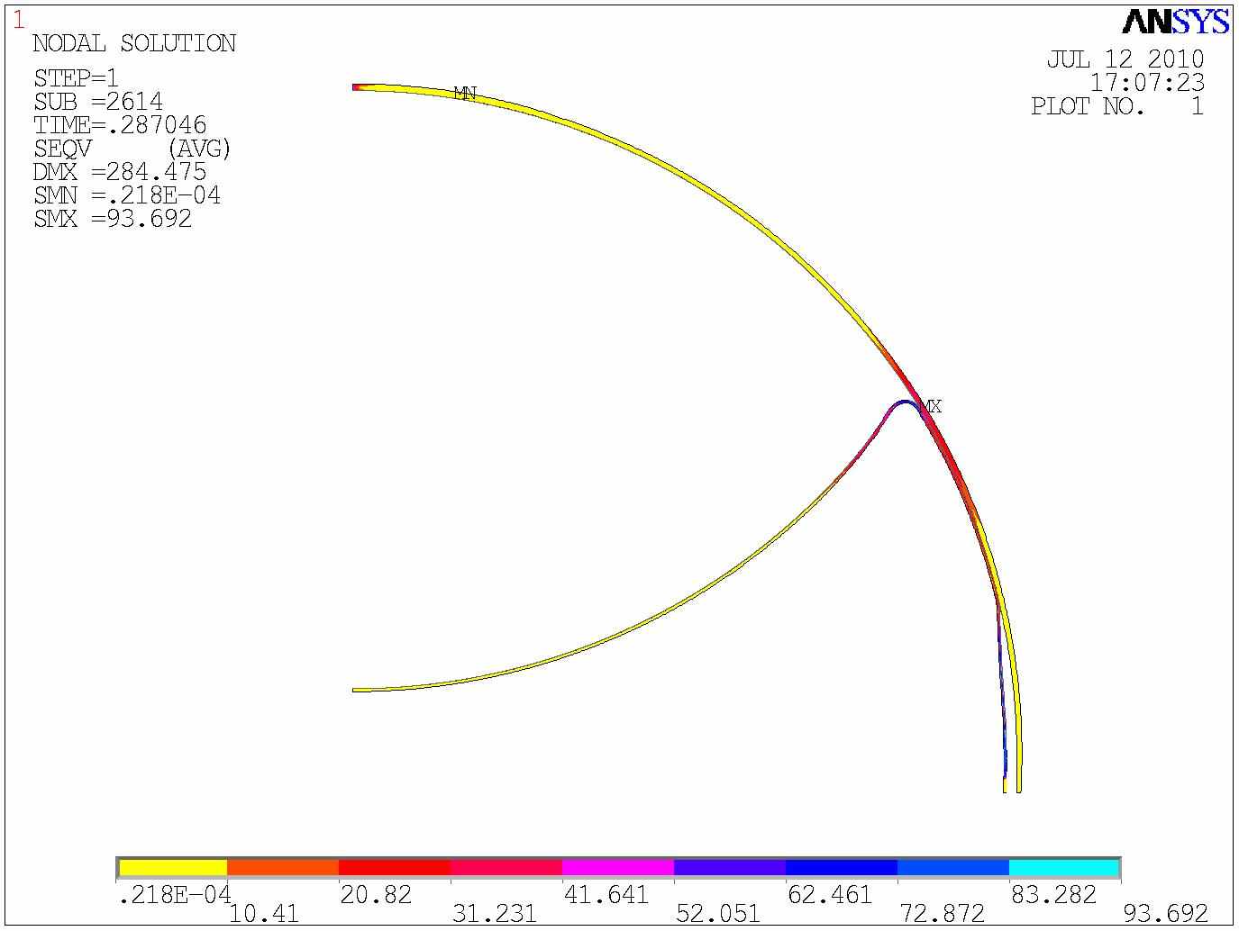Screen dimensions: 1239x931
Task: Choose the violet legend color band
Action: point(730,867)
